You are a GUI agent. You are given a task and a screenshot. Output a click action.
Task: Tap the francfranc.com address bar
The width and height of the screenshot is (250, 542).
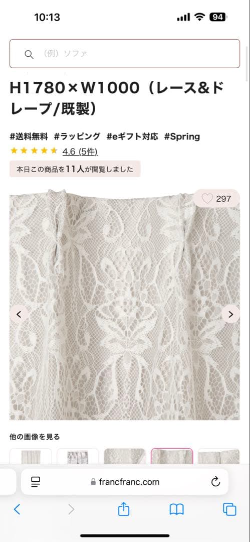point(125,481)
